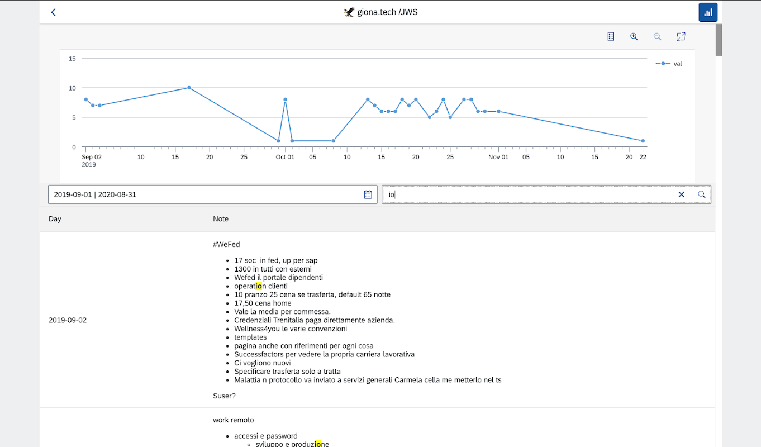Expand chart to full screen
761x447 pixels.
681,36
